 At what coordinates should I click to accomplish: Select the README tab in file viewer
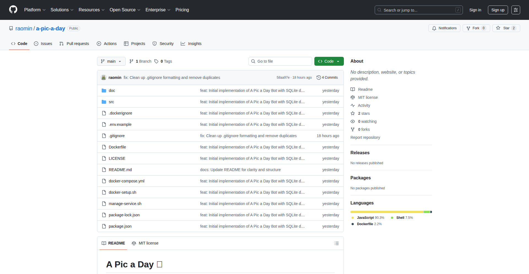coord(113,243)
